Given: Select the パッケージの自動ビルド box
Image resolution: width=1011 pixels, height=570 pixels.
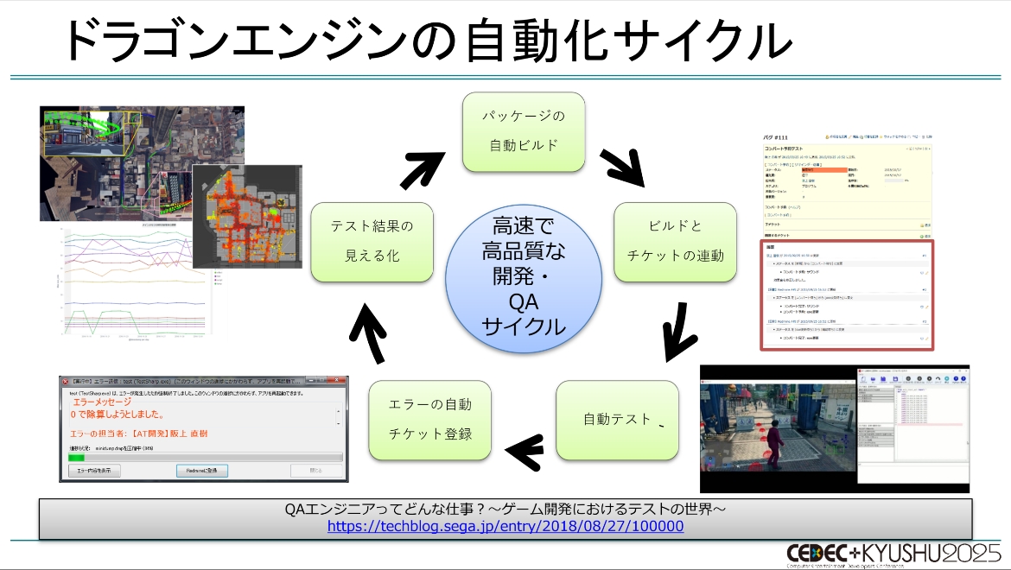Looking at the screenshot, I should (524, 132).
